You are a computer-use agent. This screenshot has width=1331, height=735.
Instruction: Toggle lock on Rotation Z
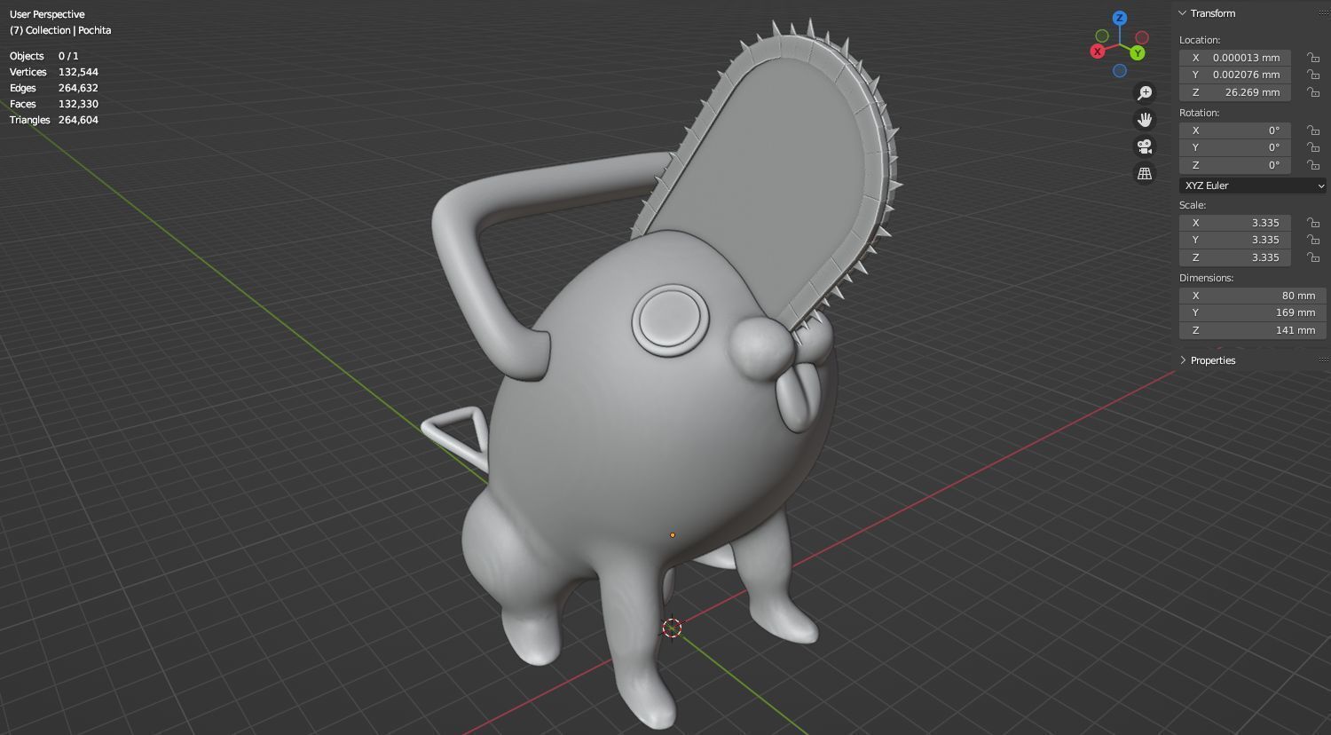[1312, 165]
